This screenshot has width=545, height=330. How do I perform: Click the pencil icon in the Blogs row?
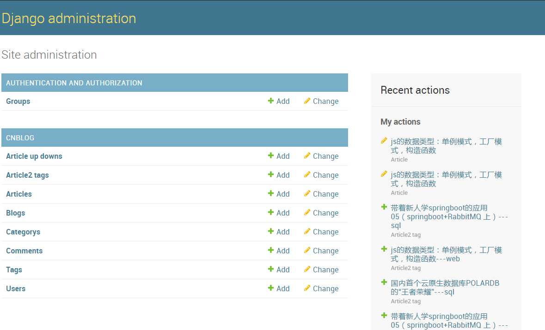tap(307, 213)
